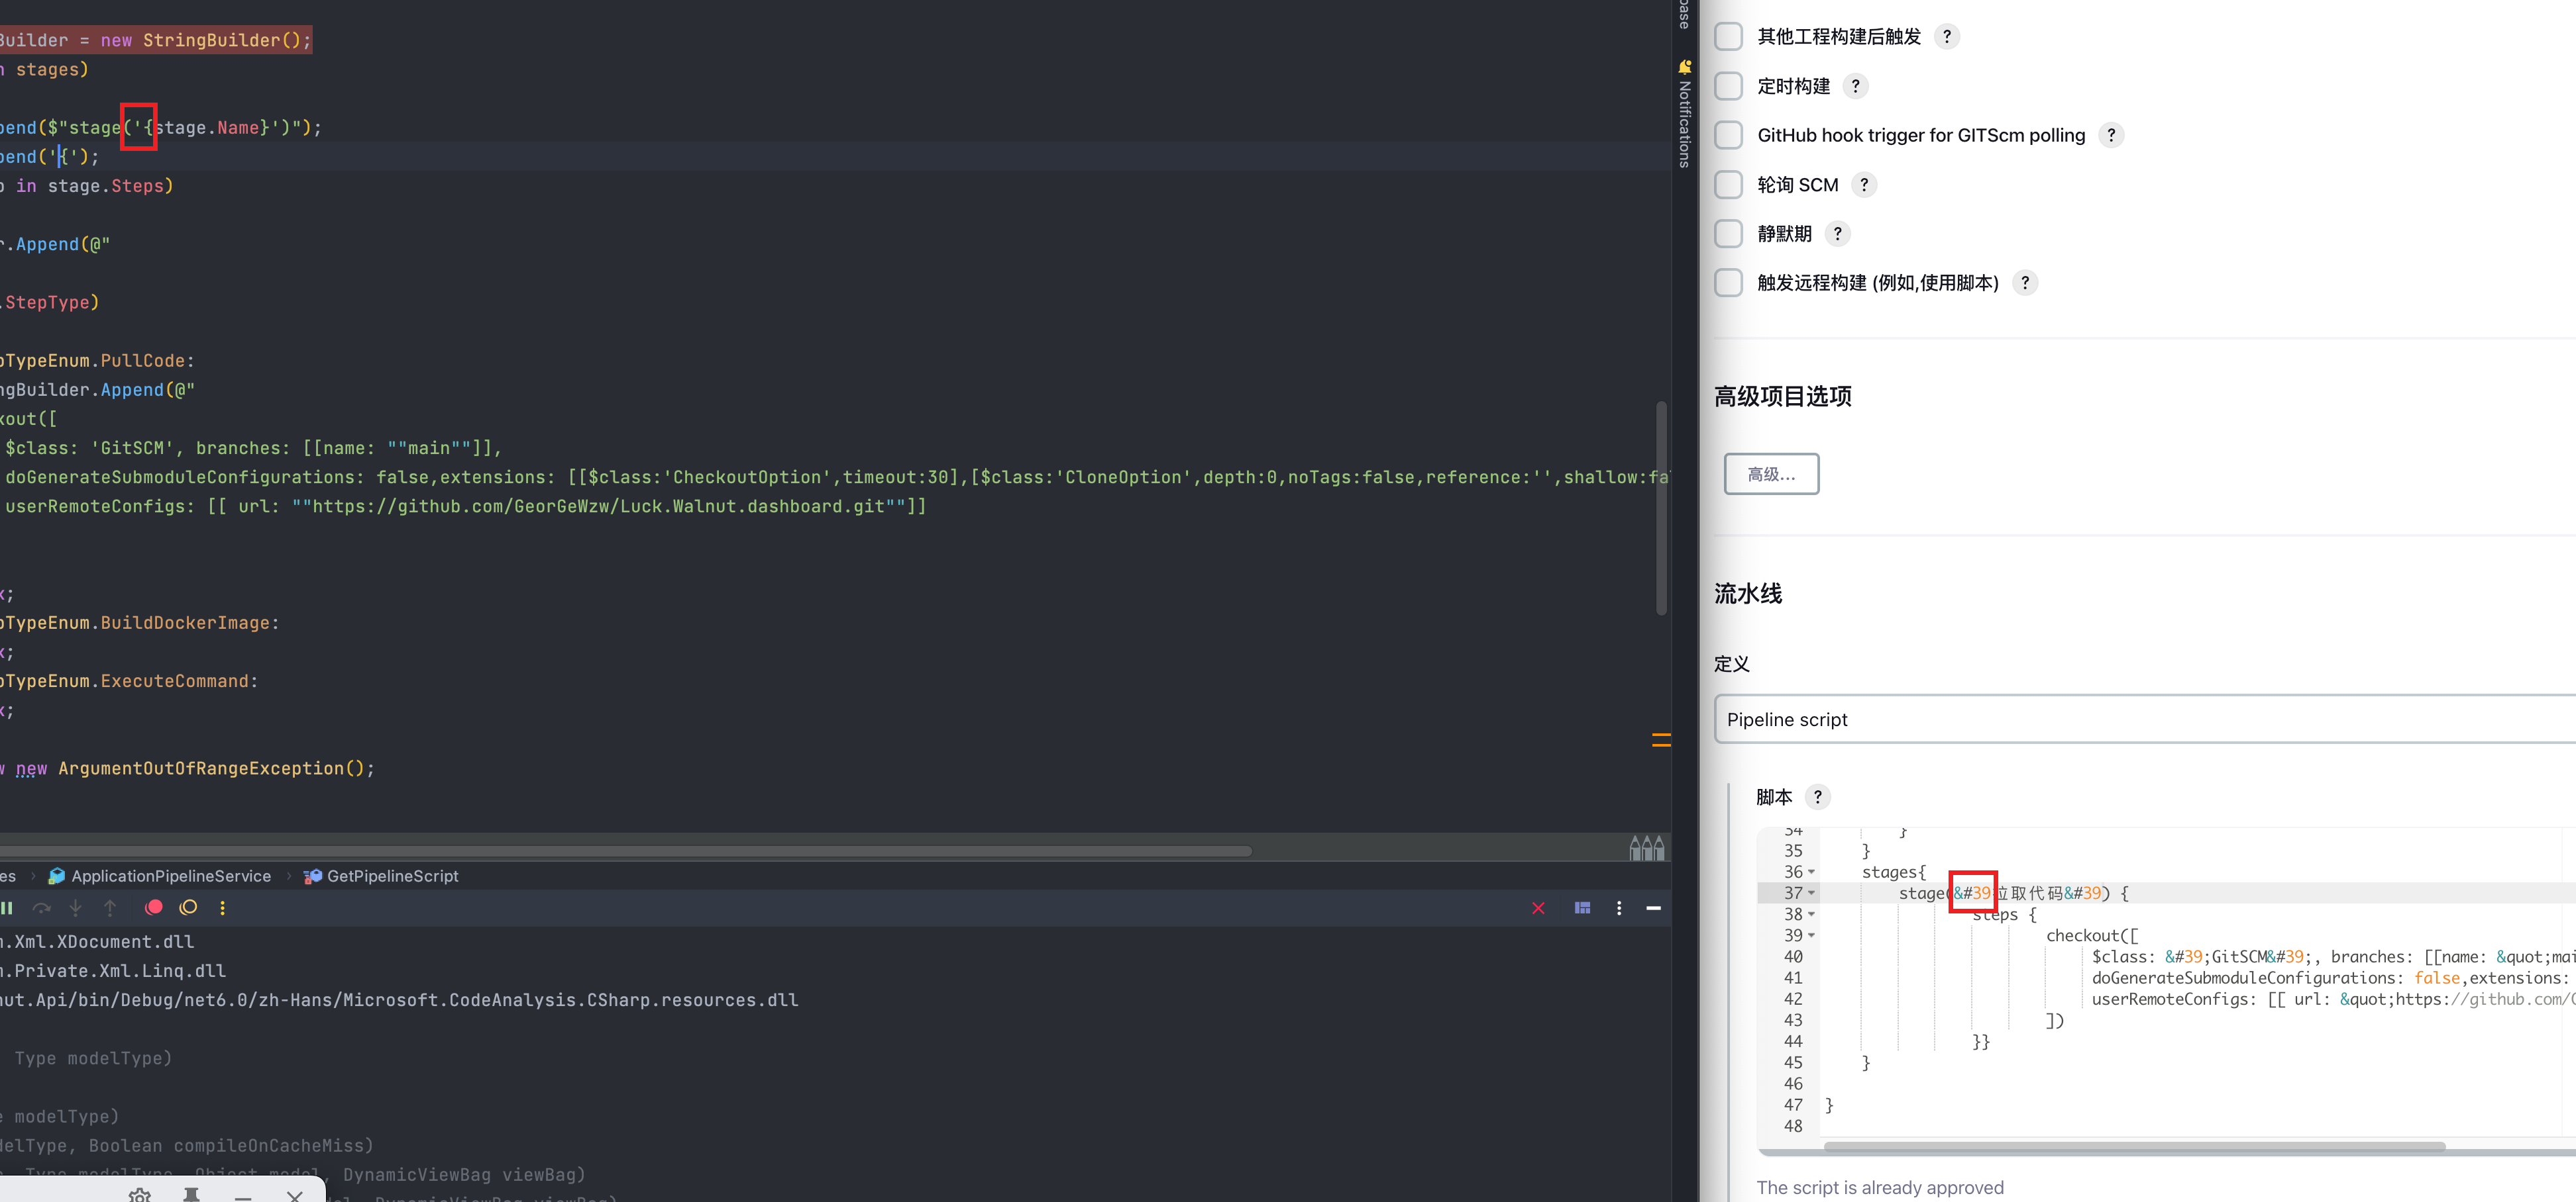Open help for 触发远程构建
The height and width of the screenshot is (1202, 2576).
click(2024, 283)
